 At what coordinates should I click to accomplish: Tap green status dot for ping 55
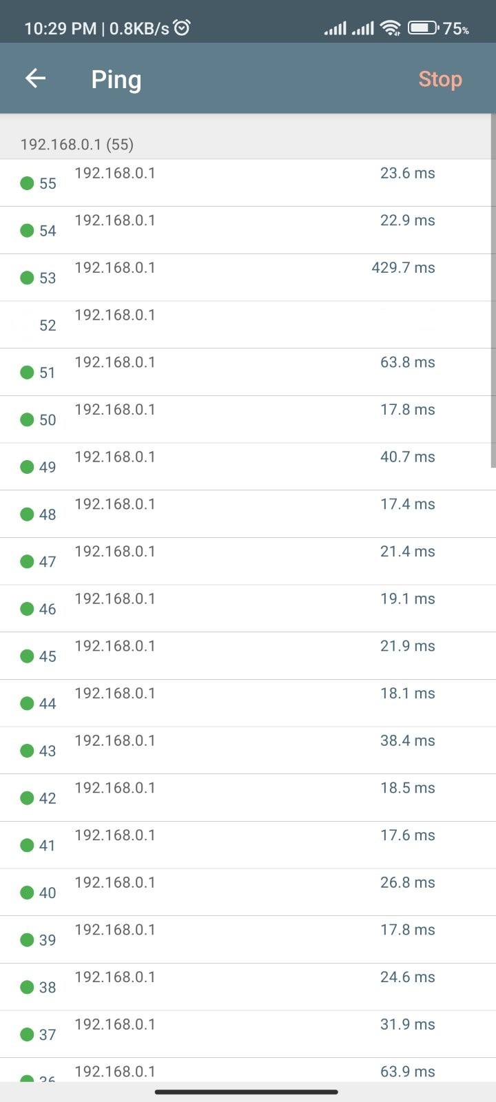point(27,183)
